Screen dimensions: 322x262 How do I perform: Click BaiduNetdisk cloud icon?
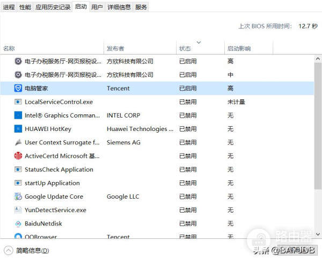pyautogui.click(x=18, y=223)
